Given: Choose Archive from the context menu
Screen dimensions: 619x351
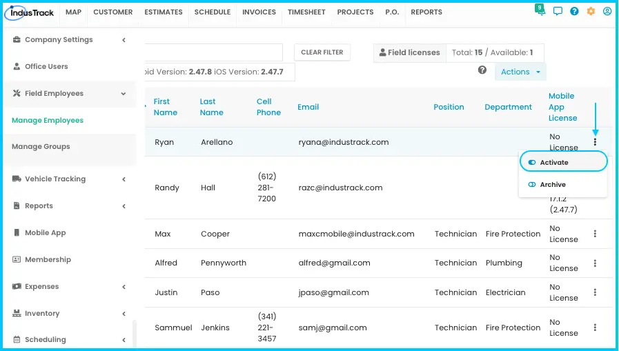Looking at the screenshot, I should (563, 185).
